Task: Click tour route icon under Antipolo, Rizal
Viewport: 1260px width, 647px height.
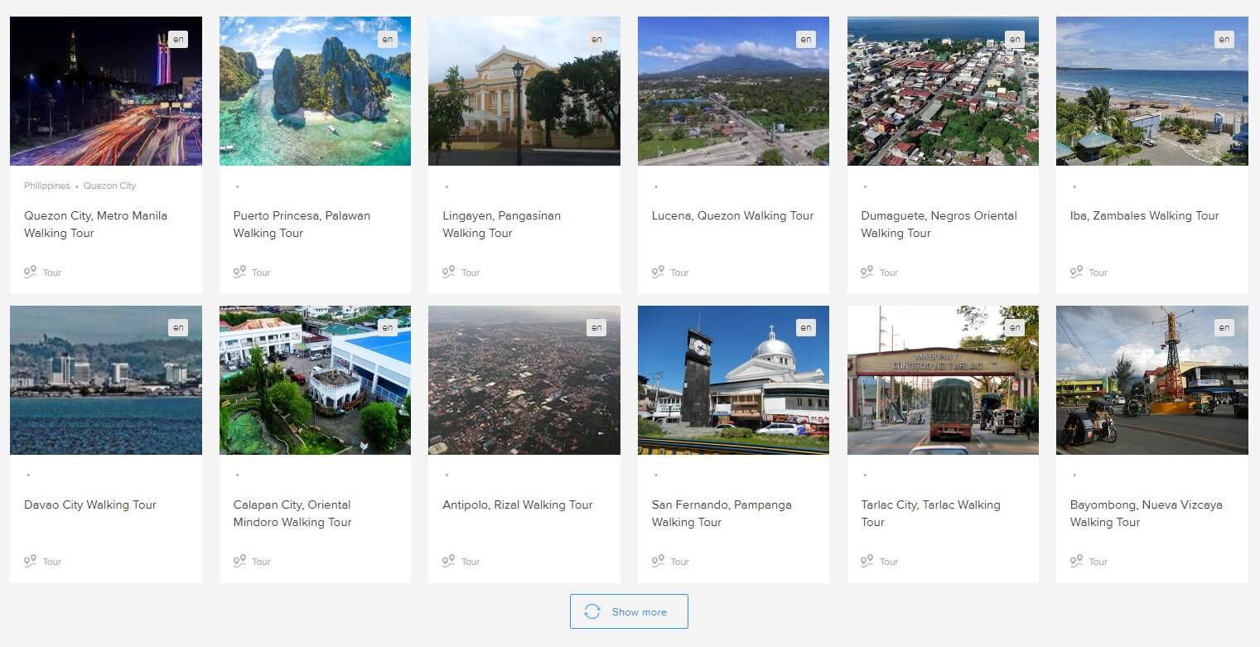Action: [x=449, y=561]
